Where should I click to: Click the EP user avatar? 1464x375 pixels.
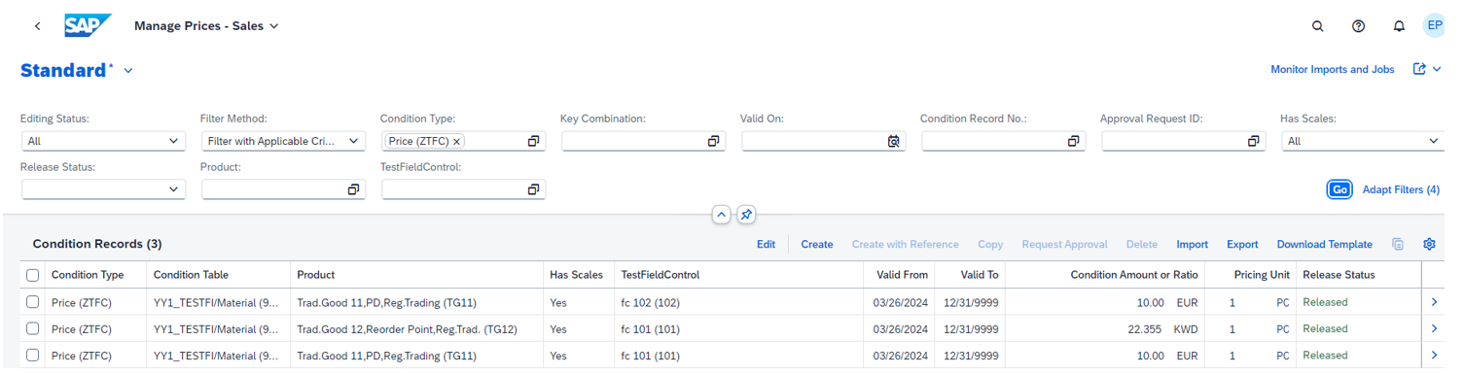tap(1435, 25)
